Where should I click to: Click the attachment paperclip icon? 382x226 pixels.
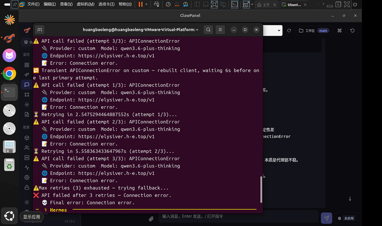151,219
